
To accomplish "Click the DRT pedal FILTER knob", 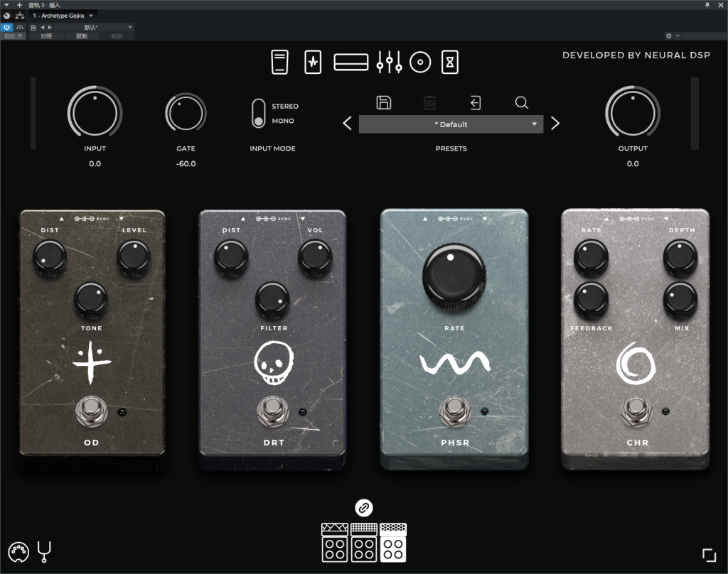I will tap(272, 299).
